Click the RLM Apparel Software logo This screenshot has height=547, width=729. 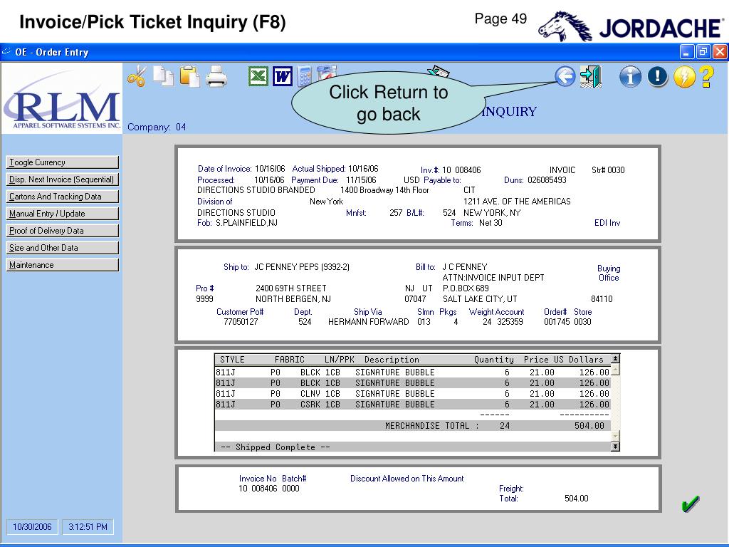(62, 99)
